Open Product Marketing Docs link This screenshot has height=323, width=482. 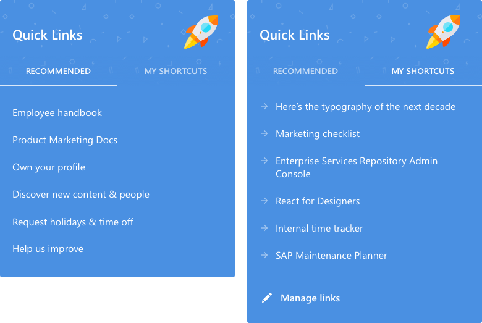tap(65, 140)
